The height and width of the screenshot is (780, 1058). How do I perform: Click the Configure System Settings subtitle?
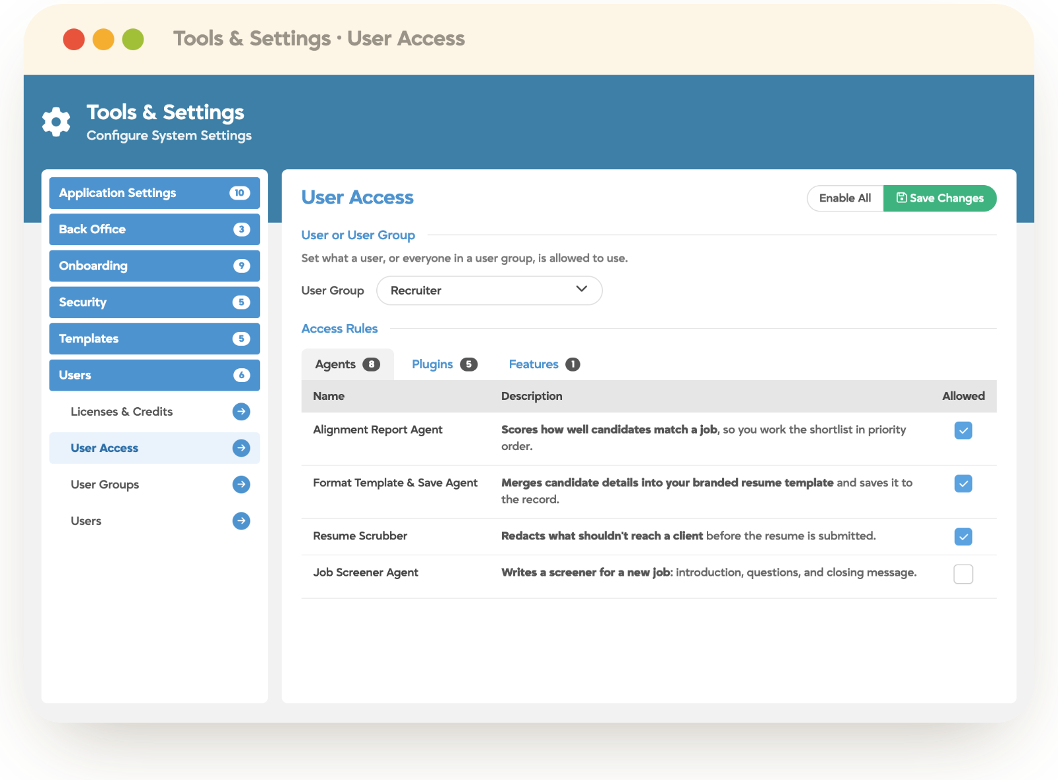tap(169, 136)
